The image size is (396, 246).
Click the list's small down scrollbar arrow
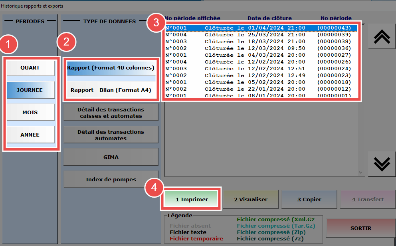[361, 172]
